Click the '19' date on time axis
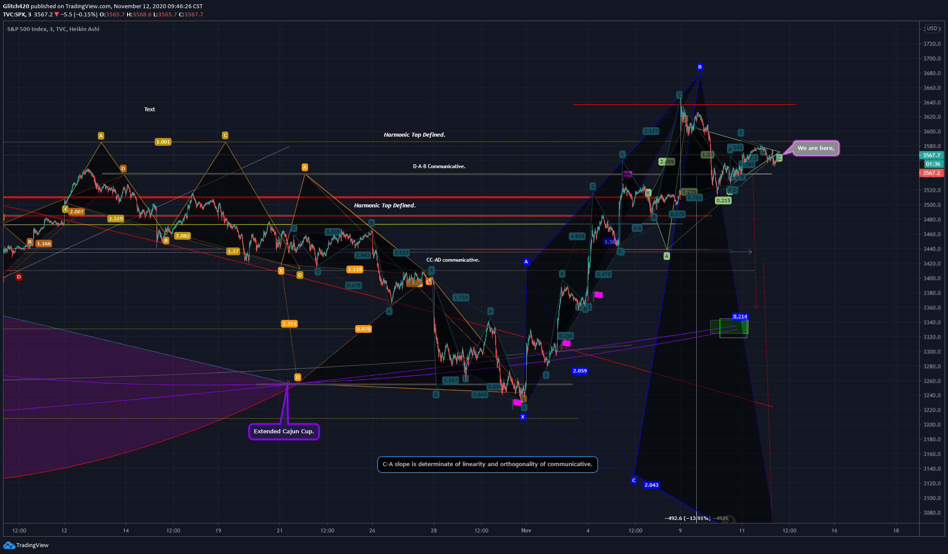 click(x=218, y=531)
